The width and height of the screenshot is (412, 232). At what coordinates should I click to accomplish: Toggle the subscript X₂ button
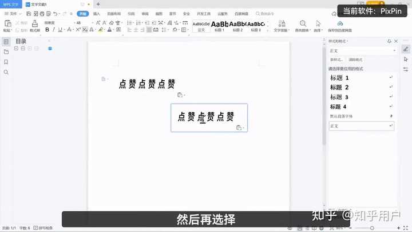(85, 30)
